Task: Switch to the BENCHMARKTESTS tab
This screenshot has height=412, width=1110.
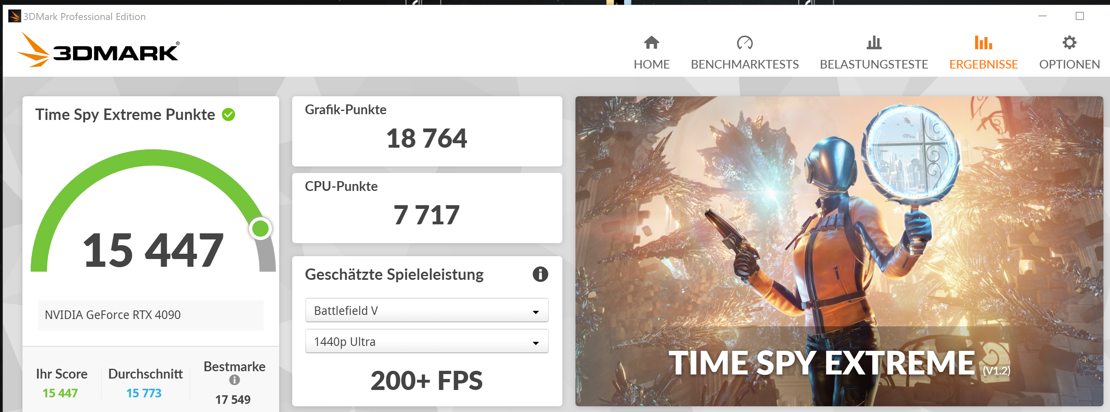Action: pyautogui.click(x=744, y=64)
